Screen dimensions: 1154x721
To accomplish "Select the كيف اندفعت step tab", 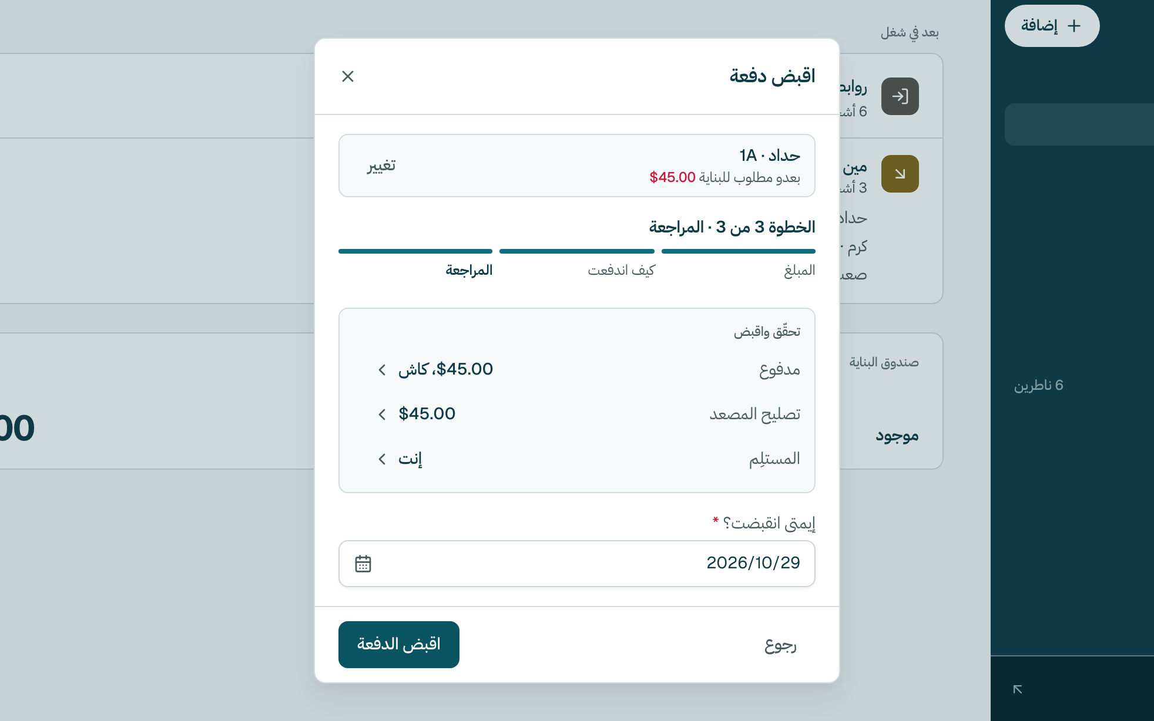I will (621, 270).
